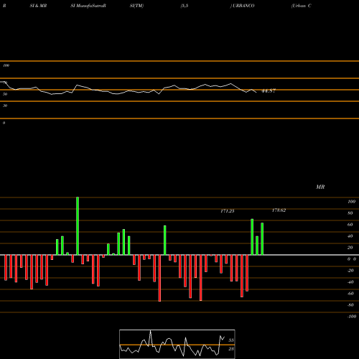The width and height of the screenshot is (359, 359).
Task: Click the MR axis label -20
Action: 350,271
